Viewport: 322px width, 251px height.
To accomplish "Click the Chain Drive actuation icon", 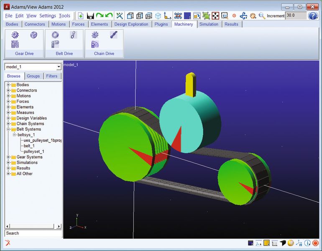I will coord(95,44).
